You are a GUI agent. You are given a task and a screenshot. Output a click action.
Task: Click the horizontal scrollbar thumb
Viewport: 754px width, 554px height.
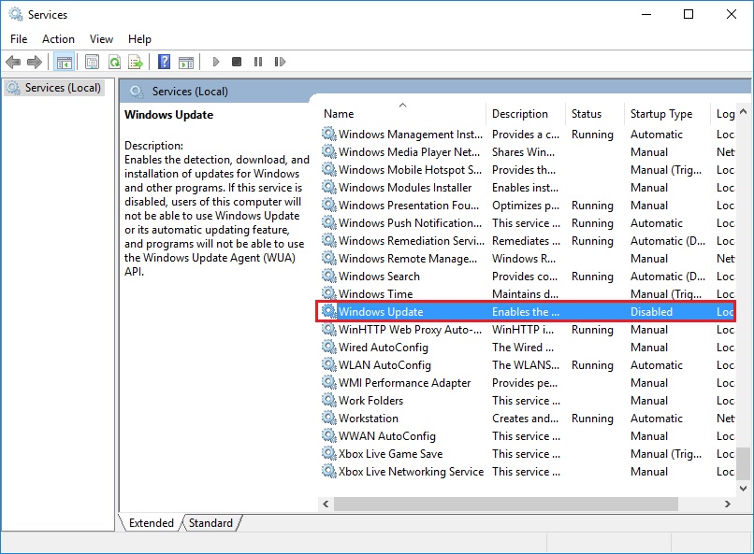click(x=506, y=504)
